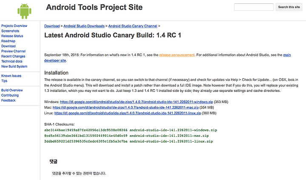Click the Windows SHA-1 checksum line
The height and width of the screenshot is (180, 306).
[130, 130]
